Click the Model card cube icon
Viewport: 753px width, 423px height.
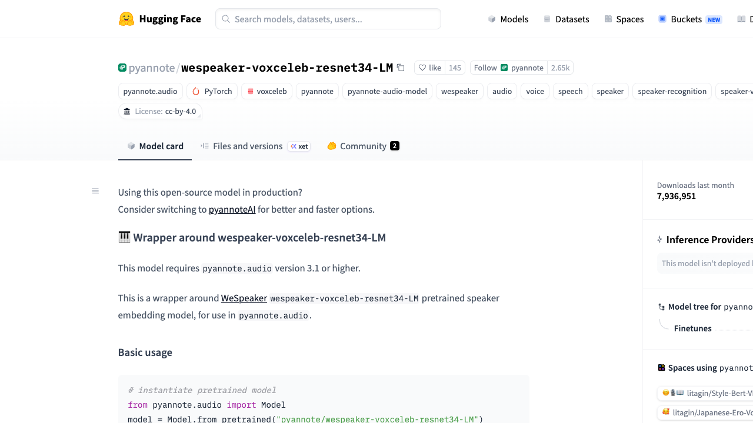click(x=131, y=146)
